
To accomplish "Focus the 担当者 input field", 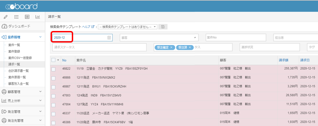I will (x=295, y=37).
